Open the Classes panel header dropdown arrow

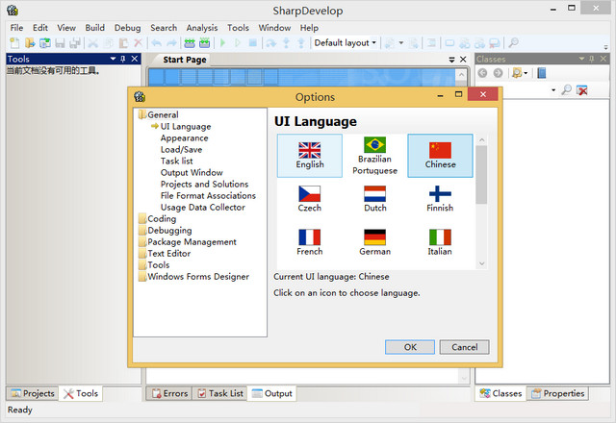tap(581, 59)
